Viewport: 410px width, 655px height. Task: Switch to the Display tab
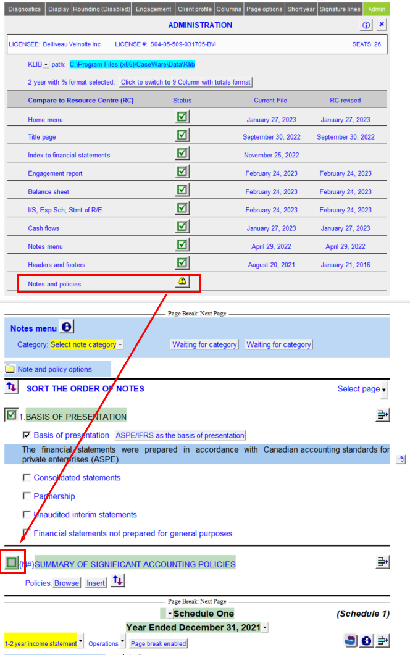(x=58, y=9)
